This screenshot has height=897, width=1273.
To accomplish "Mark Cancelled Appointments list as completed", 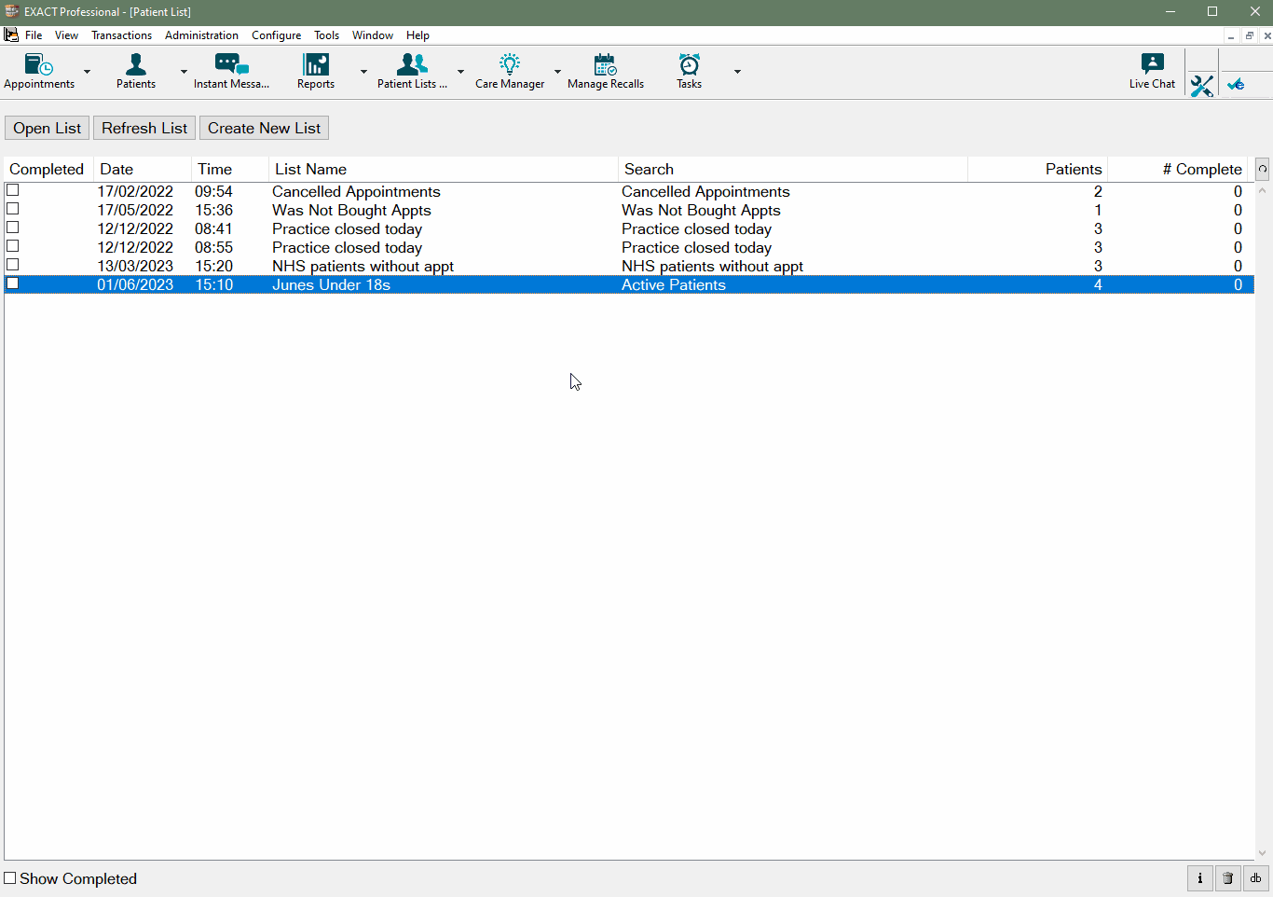I will coord(12,190).
